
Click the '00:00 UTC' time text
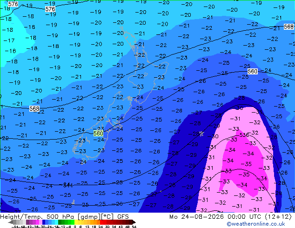(x=245, y=217)
